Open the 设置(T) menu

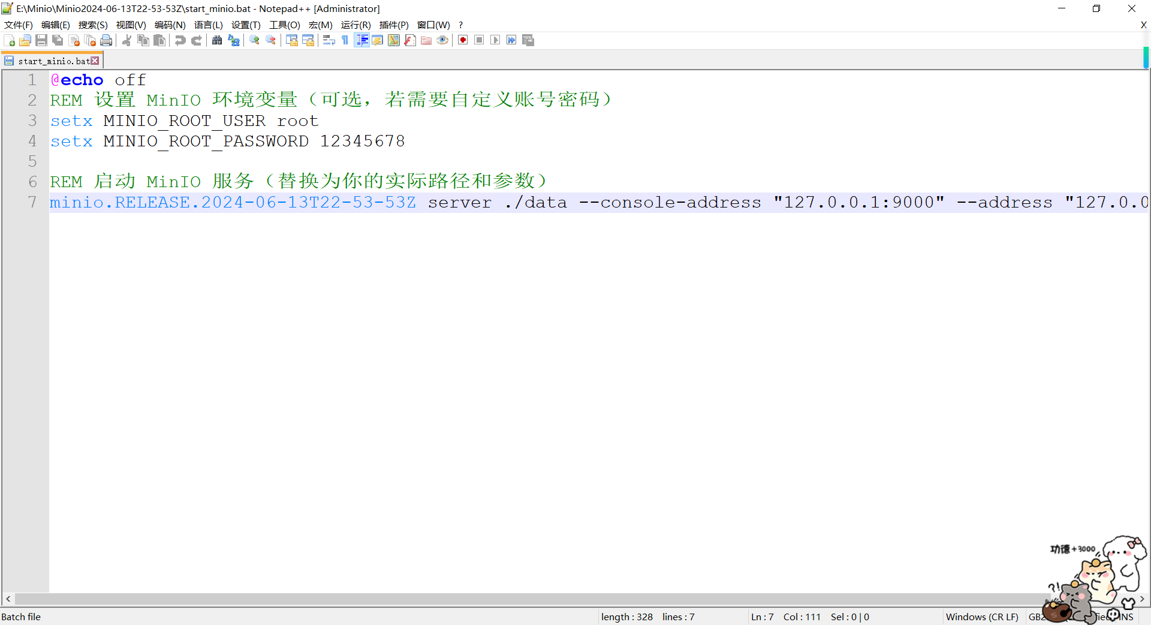pyautogui.click(x=246, y=25)
